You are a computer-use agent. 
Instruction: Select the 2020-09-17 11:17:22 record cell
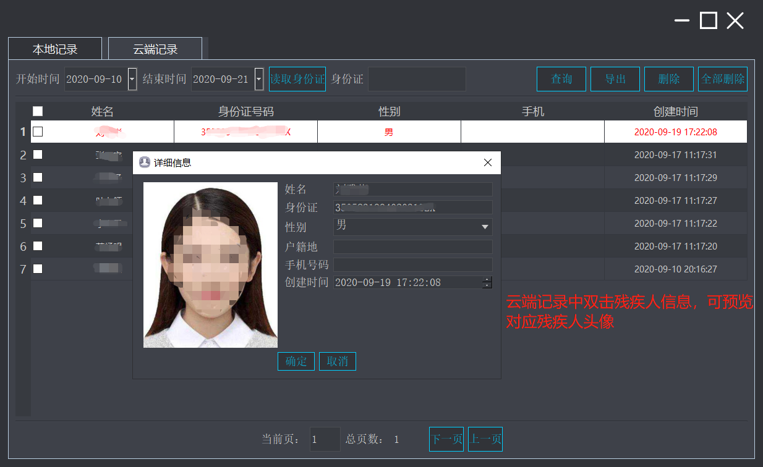(676, 223)
